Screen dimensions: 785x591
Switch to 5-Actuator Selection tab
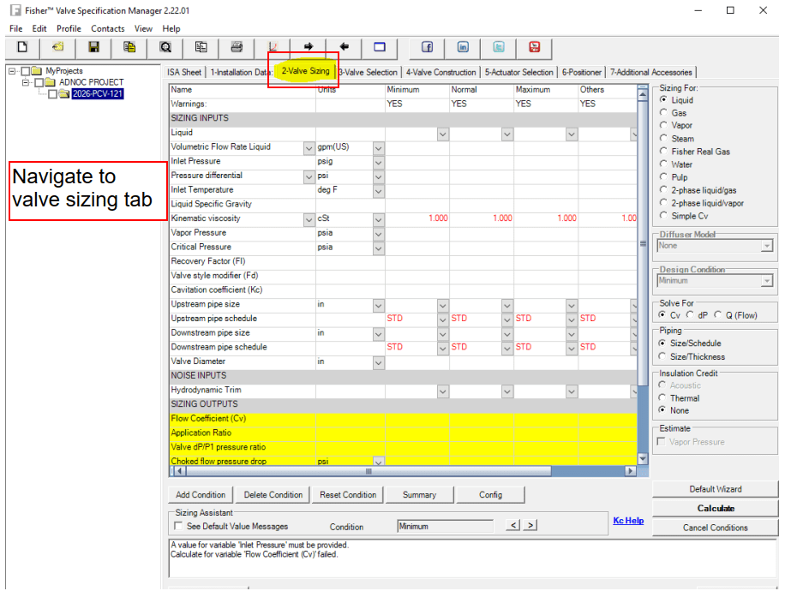[518, 72]
